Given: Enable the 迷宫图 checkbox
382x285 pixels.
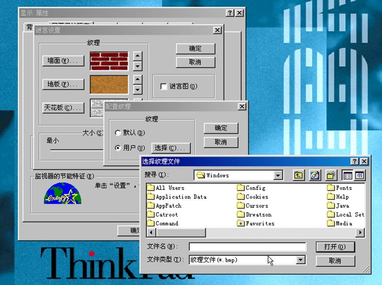Looking at the screenshot, I should click(163, 86).
